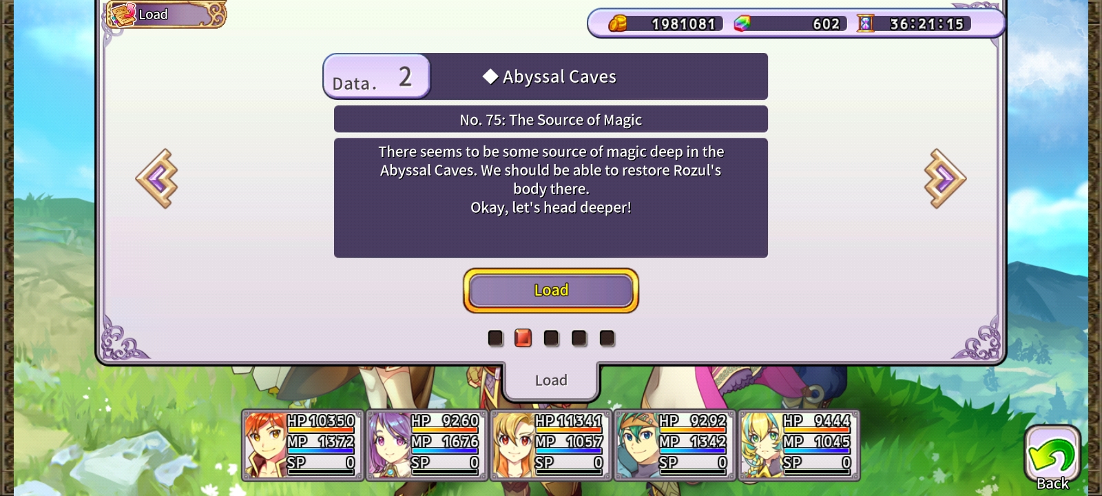This screenshot has width=1102, height=496.
Task: Click the hourglass playtime icon
Action: pos(865,23)
